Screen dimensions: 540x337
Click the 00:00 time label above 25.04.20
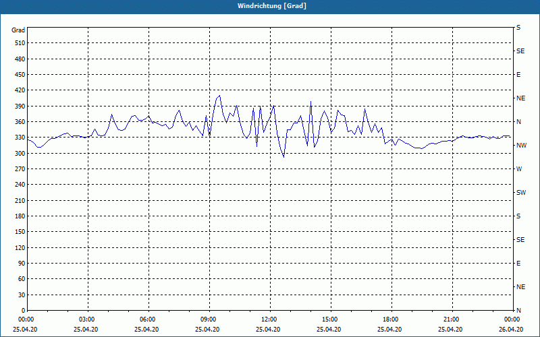(x=27, y=319)
